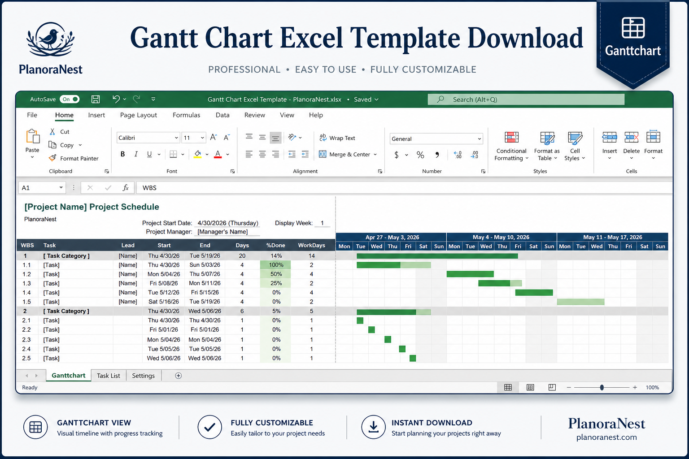Open the Calibri font name dropdown
Screen dimensions: 689x459
coord(176,138)
